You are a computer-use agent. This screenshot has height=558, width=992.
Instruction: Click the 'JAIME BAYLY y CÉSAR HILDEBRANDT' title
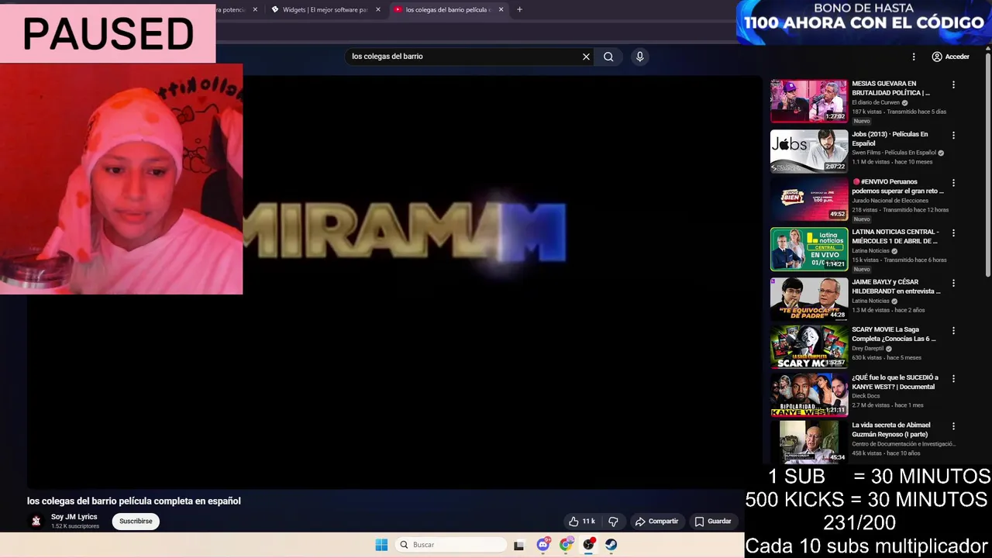tap(896, 287)
